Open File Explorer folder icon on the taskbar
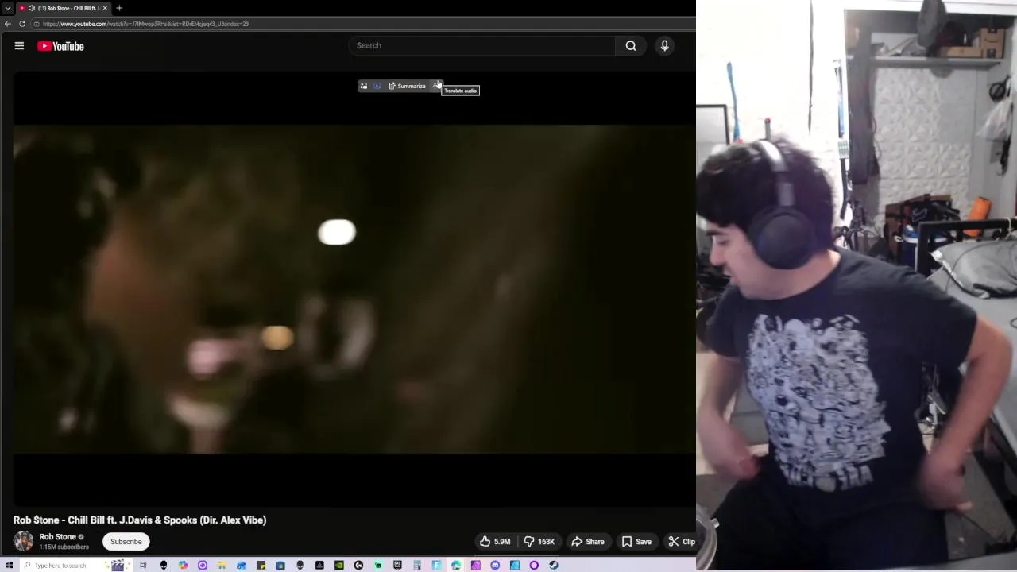 tap(222, 565)
